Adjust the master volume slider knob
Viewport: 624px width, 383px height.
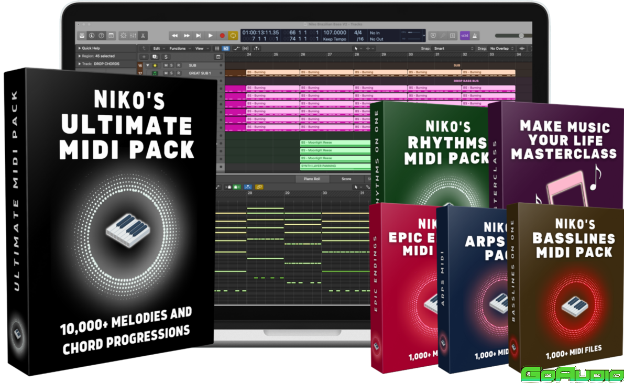pyautogui.click(x=521, y=36)
